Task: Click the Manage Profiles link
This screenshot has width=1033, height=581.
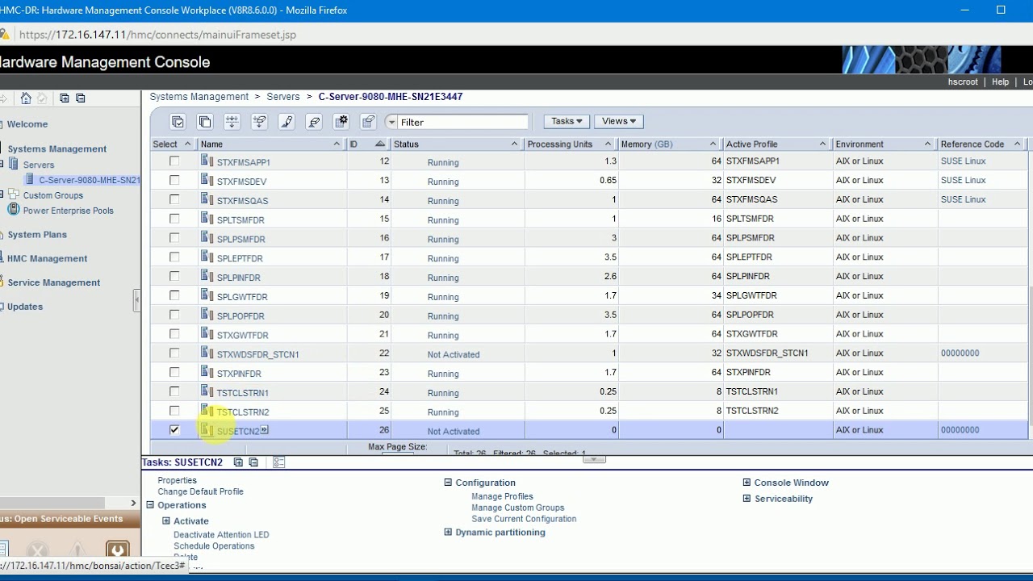Action: click(502, 496)
